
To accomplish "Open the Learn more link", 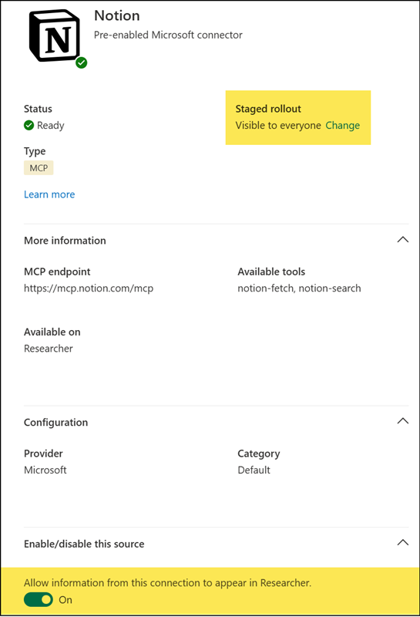I will click(x=49, y=194).
